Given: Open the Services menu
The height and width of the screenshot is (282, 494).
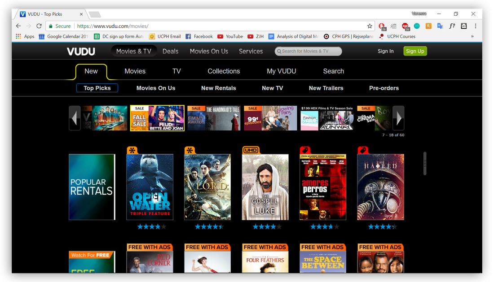Looking at the screenshot, I should pyautogui.click(x=251, y=51).
